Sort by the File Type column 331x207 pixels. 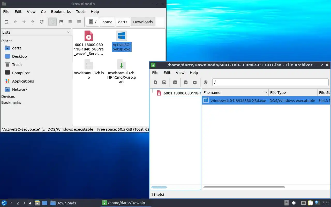point(293,93)
